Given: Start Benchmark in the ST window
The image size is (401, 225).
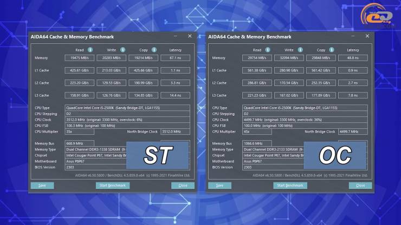Looking at the screenshot, I should click(113, 186).
